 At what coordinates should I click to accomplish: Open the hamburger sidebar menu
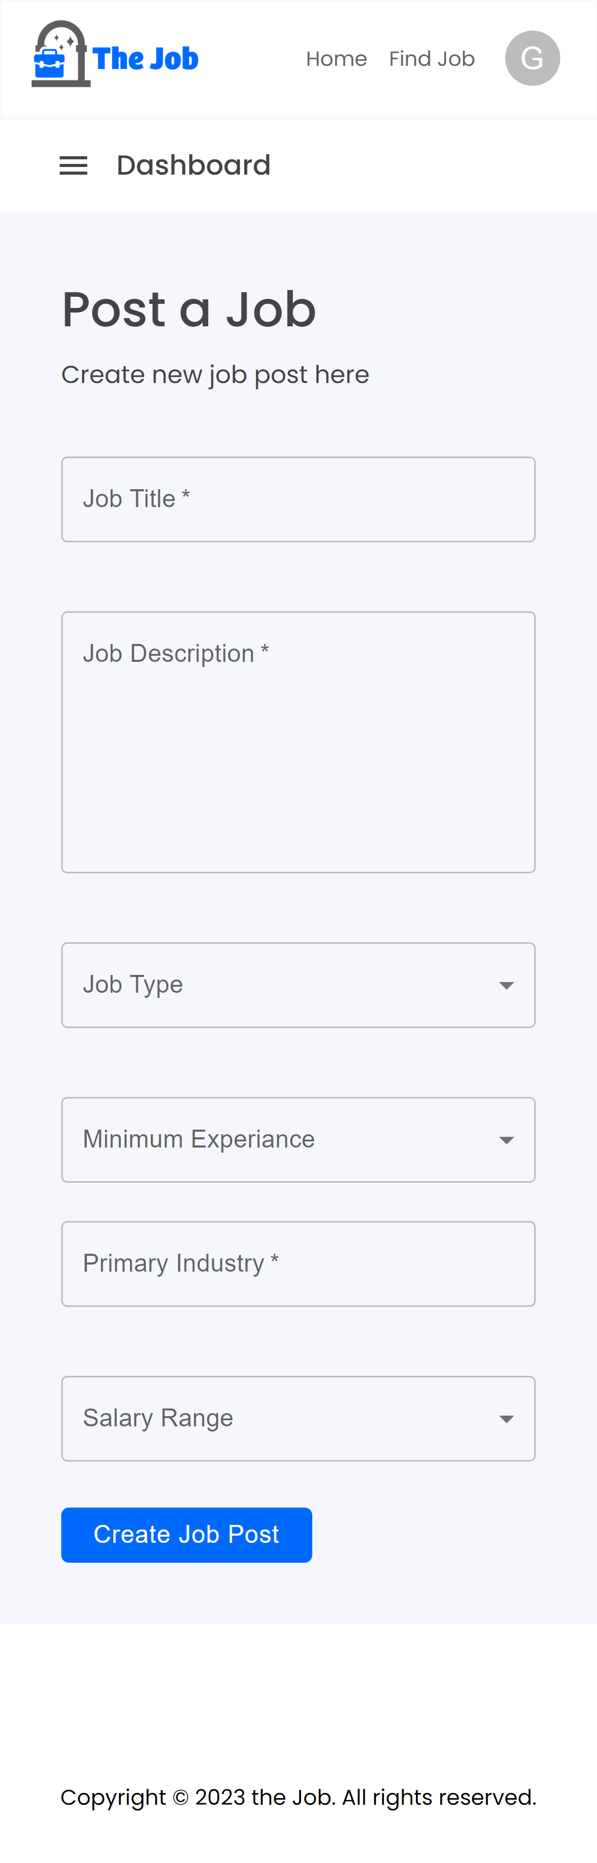[73, 165]
